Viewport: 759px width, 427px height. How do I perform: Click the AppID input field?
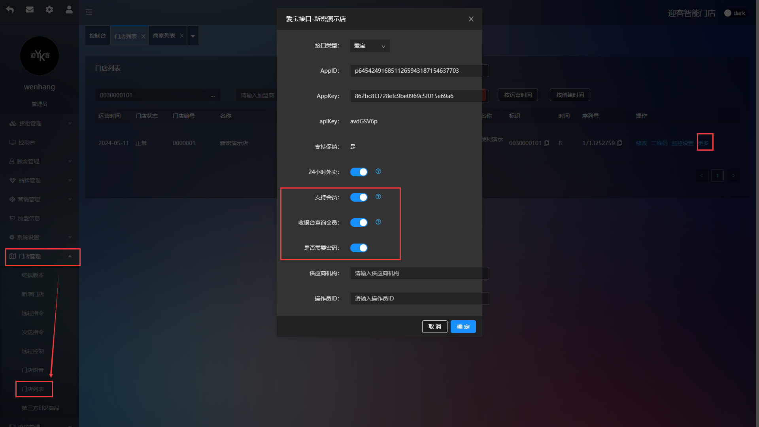click(x=419, y=71)
